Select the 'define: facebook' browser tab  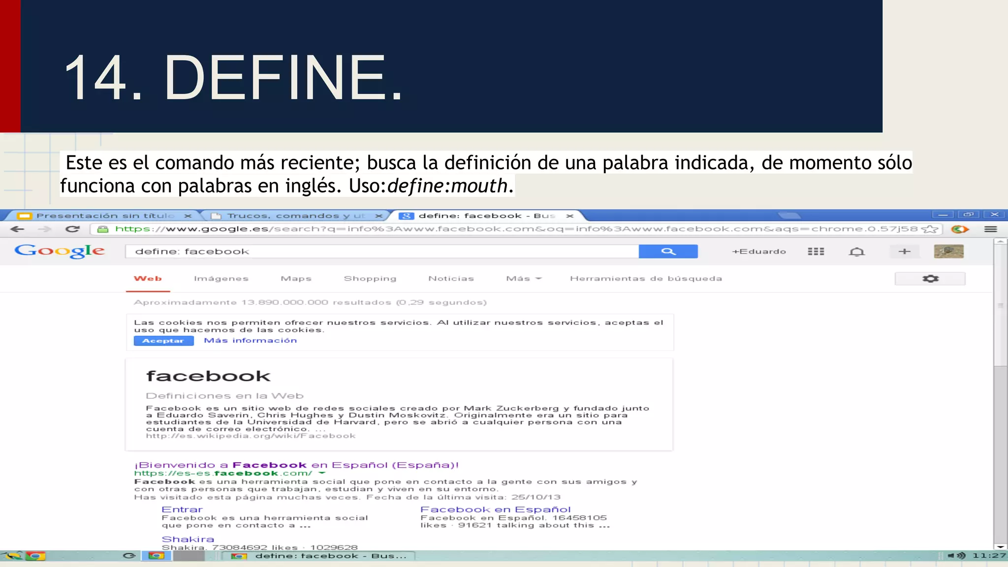[x=486, y=216]
